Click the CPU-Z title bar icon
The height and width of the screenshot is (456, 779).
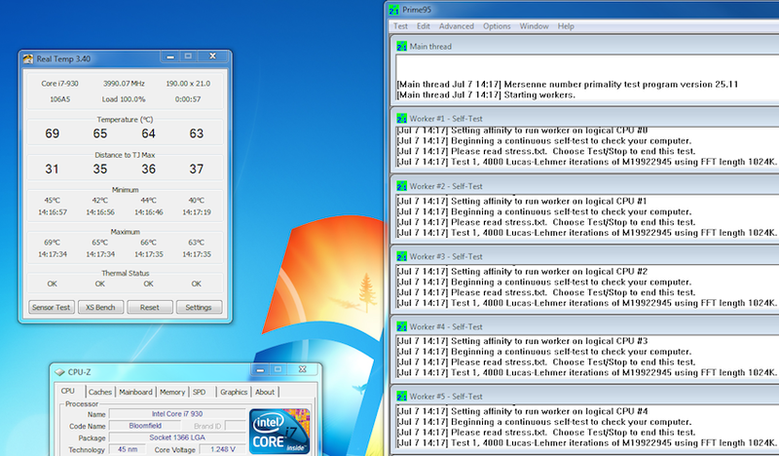point(59,372)
